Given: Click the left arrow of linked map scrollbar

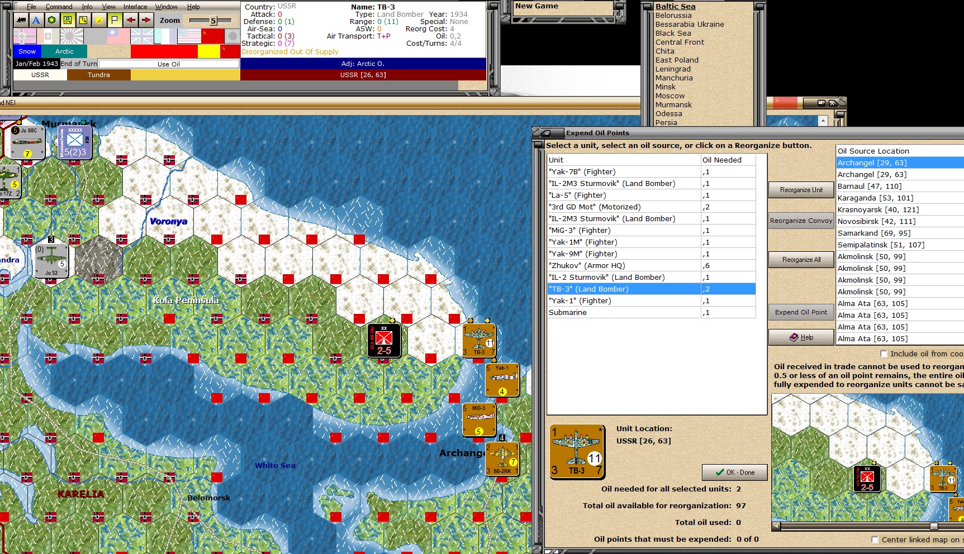Looking at the screenshot, I should 776,526.
